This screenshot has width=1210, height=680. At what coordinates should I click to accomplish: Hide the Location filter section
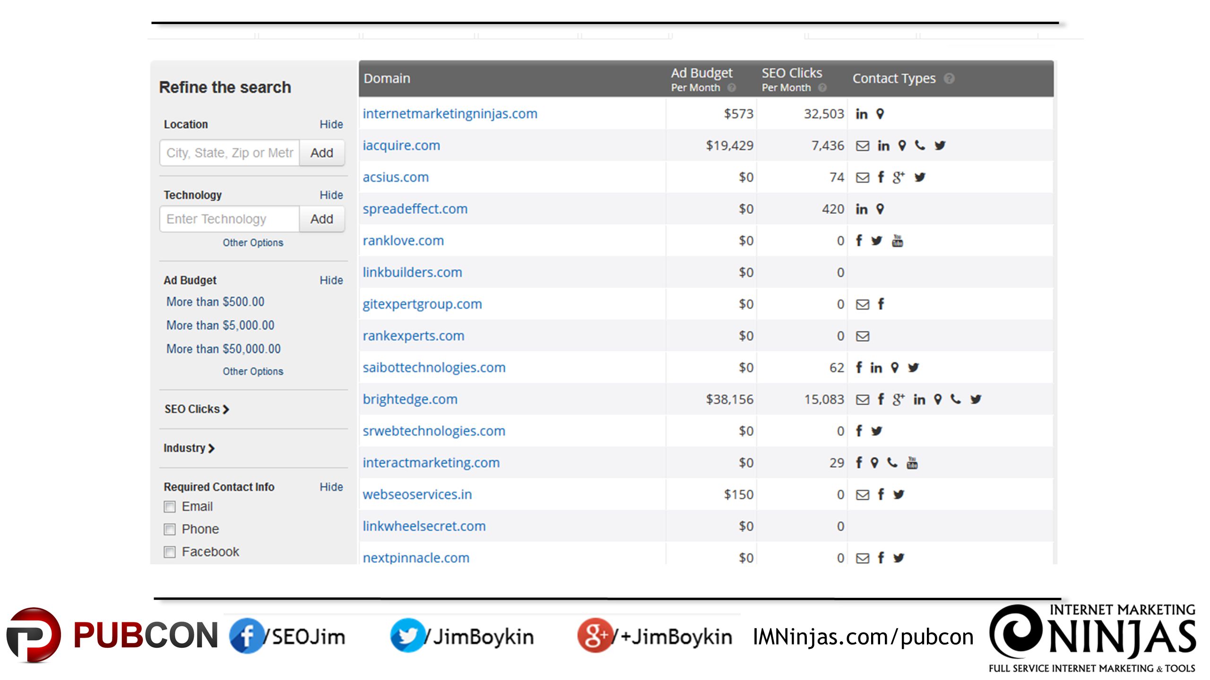tap(331, 124)
